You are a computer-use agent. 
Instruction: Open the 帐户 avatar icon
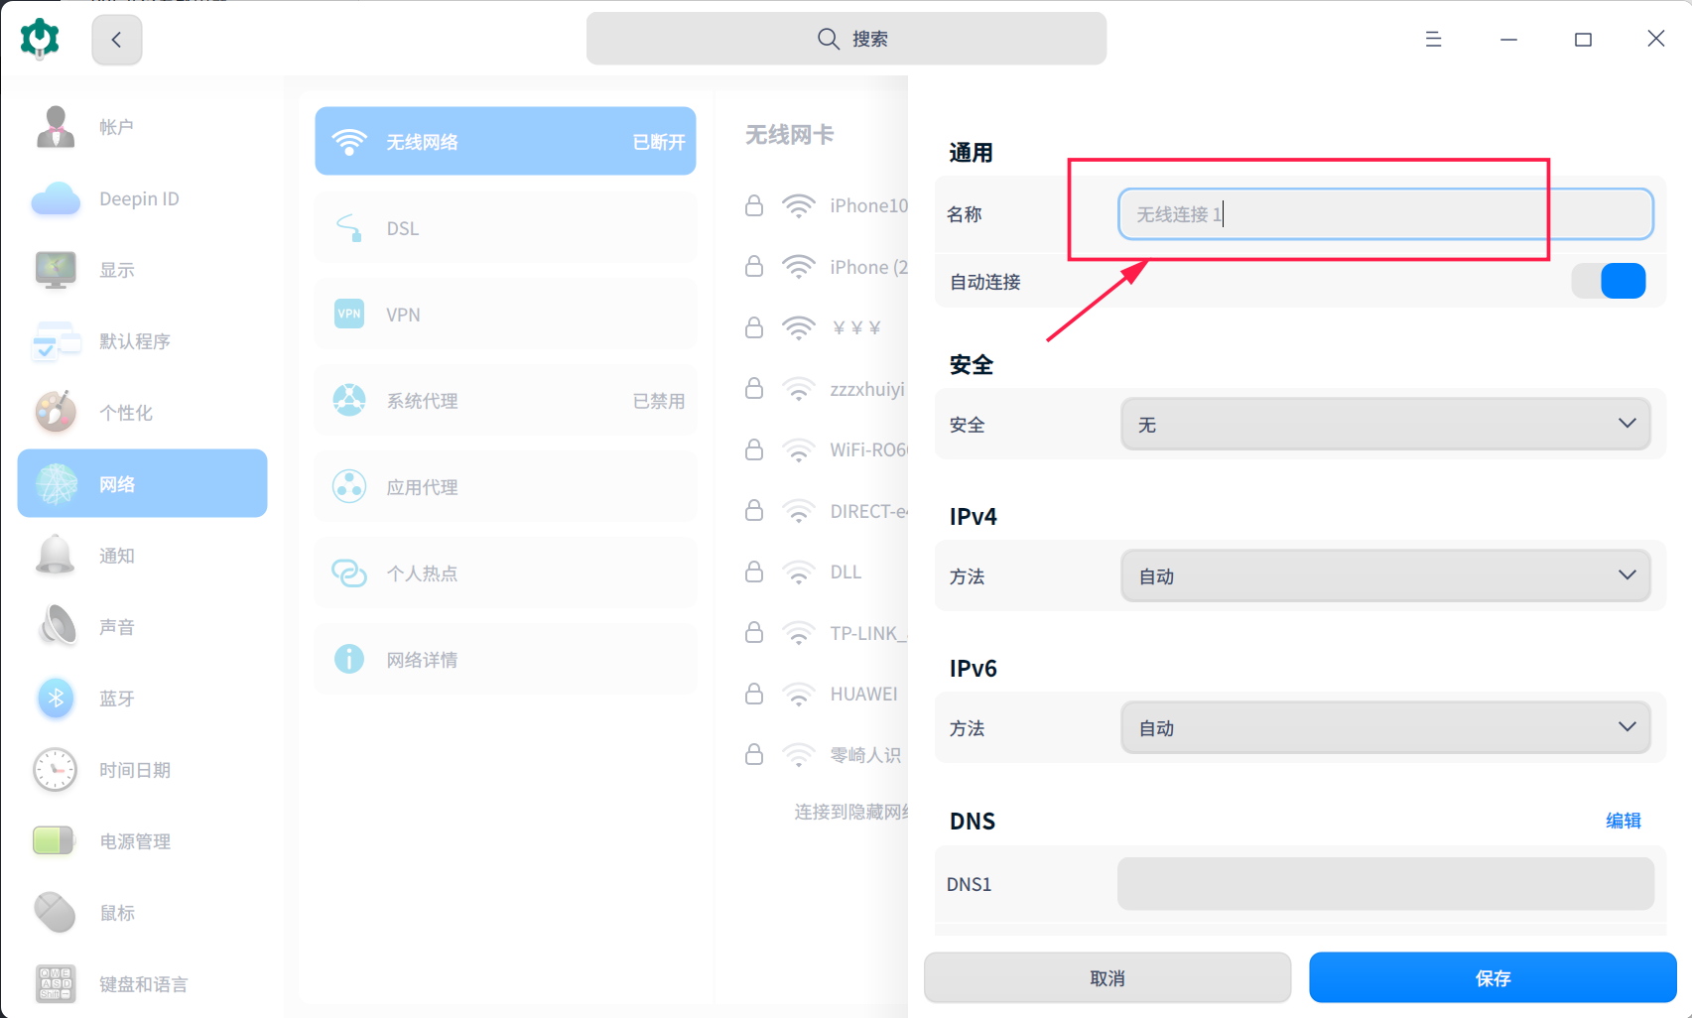[56, 127]
